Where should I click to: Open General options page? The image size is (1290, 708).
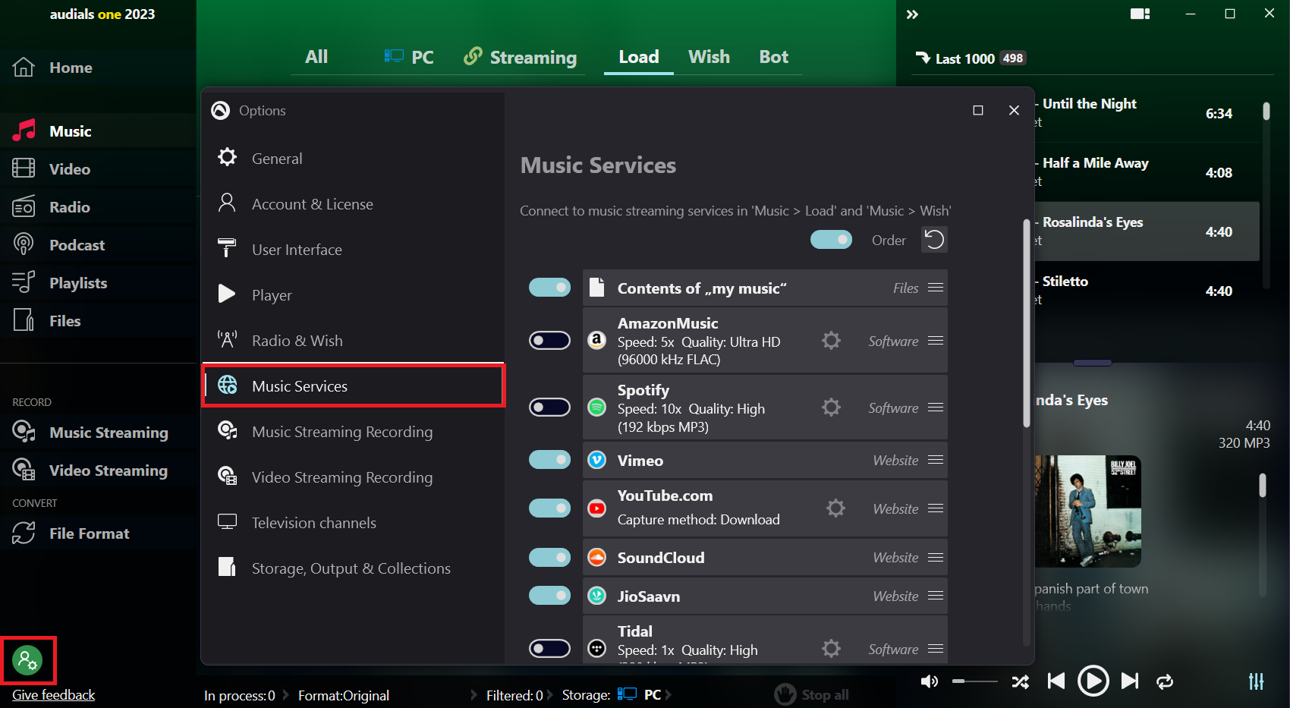tap(353, 159)
